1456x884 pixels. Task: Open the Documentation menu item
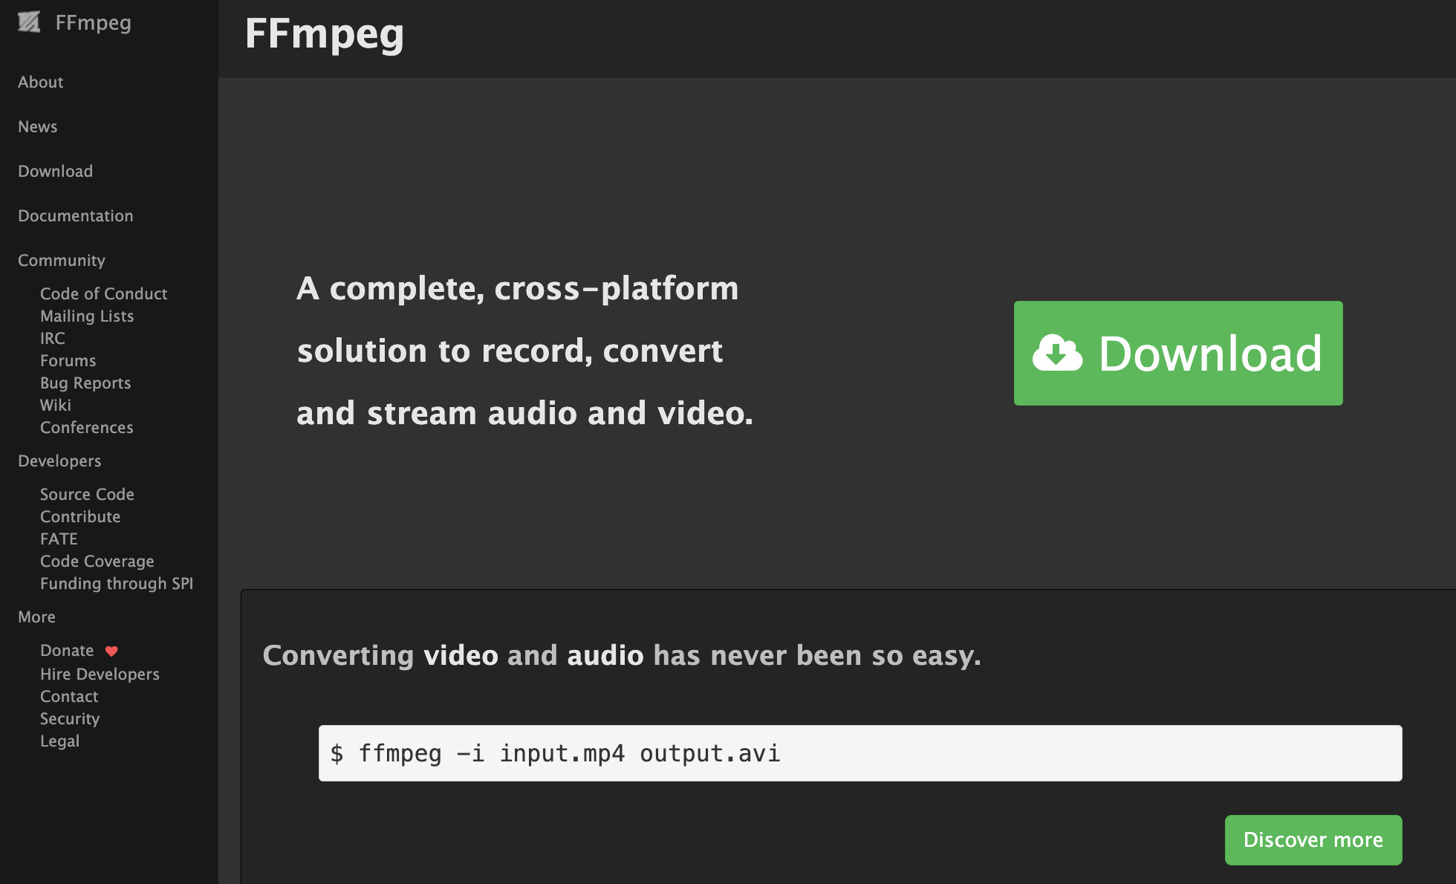coord(76,215)
